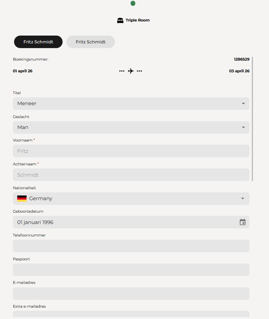The image size is (269, 319).
Task: Expand the Geslacht dropdown arrow
Action: tap(243, 127)
